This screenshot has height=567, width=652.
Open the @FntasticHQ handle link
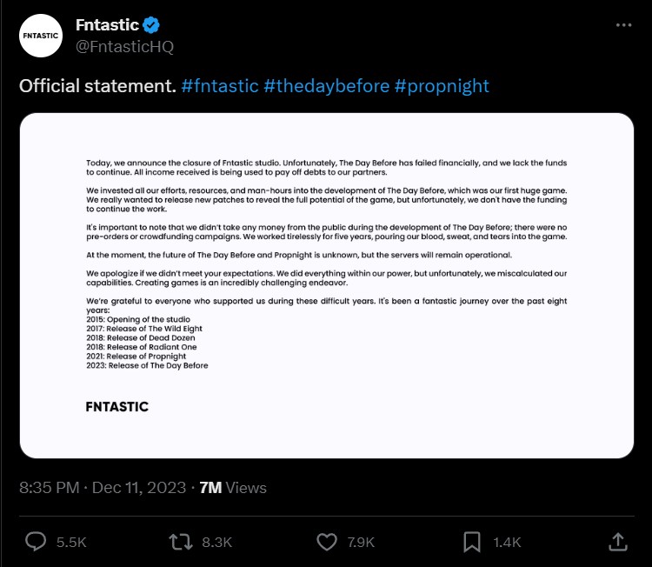point(124,46)
